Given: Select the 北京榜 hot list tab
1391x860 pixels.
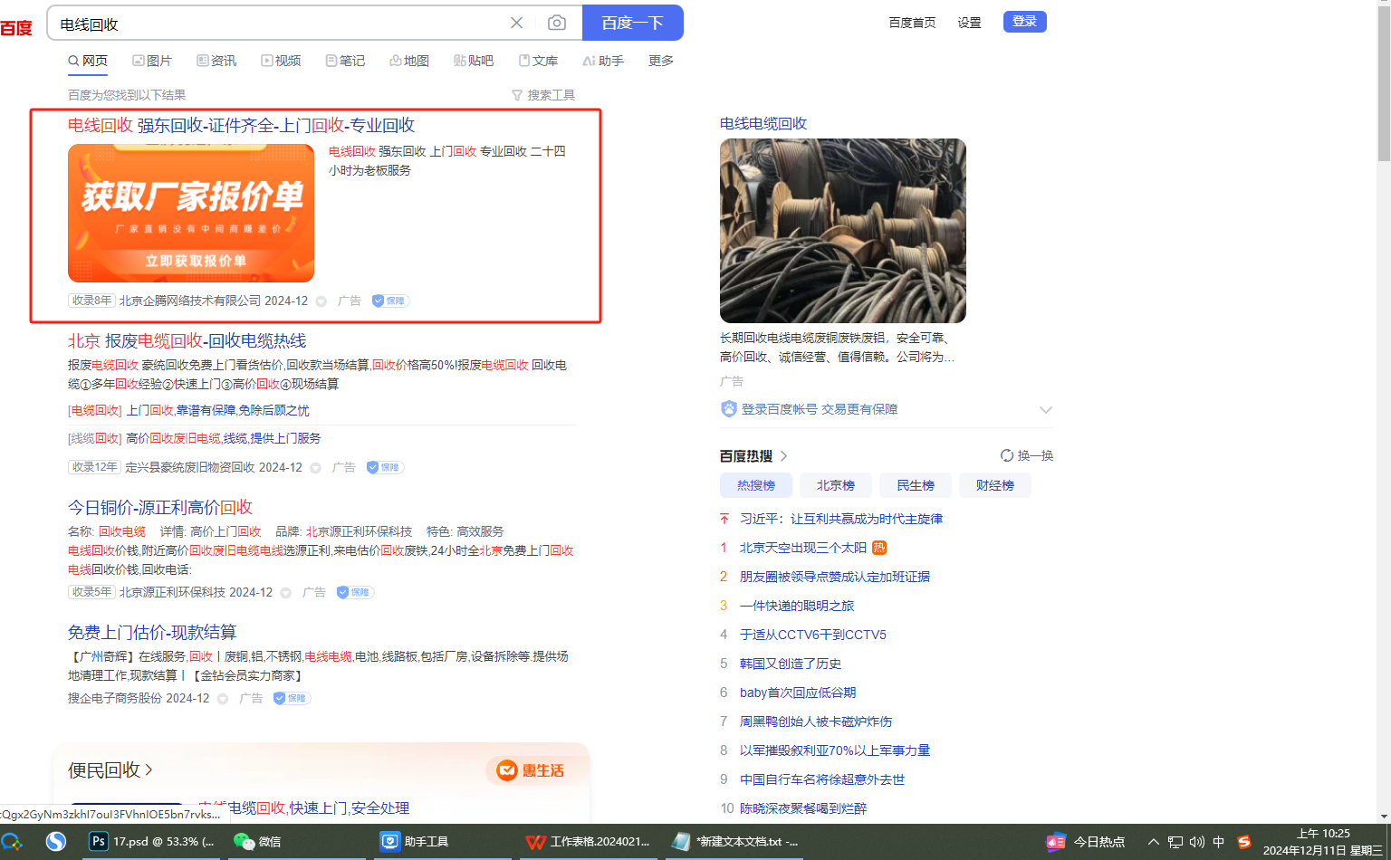Looking at the screenshot, I should [x=836, y=485].
